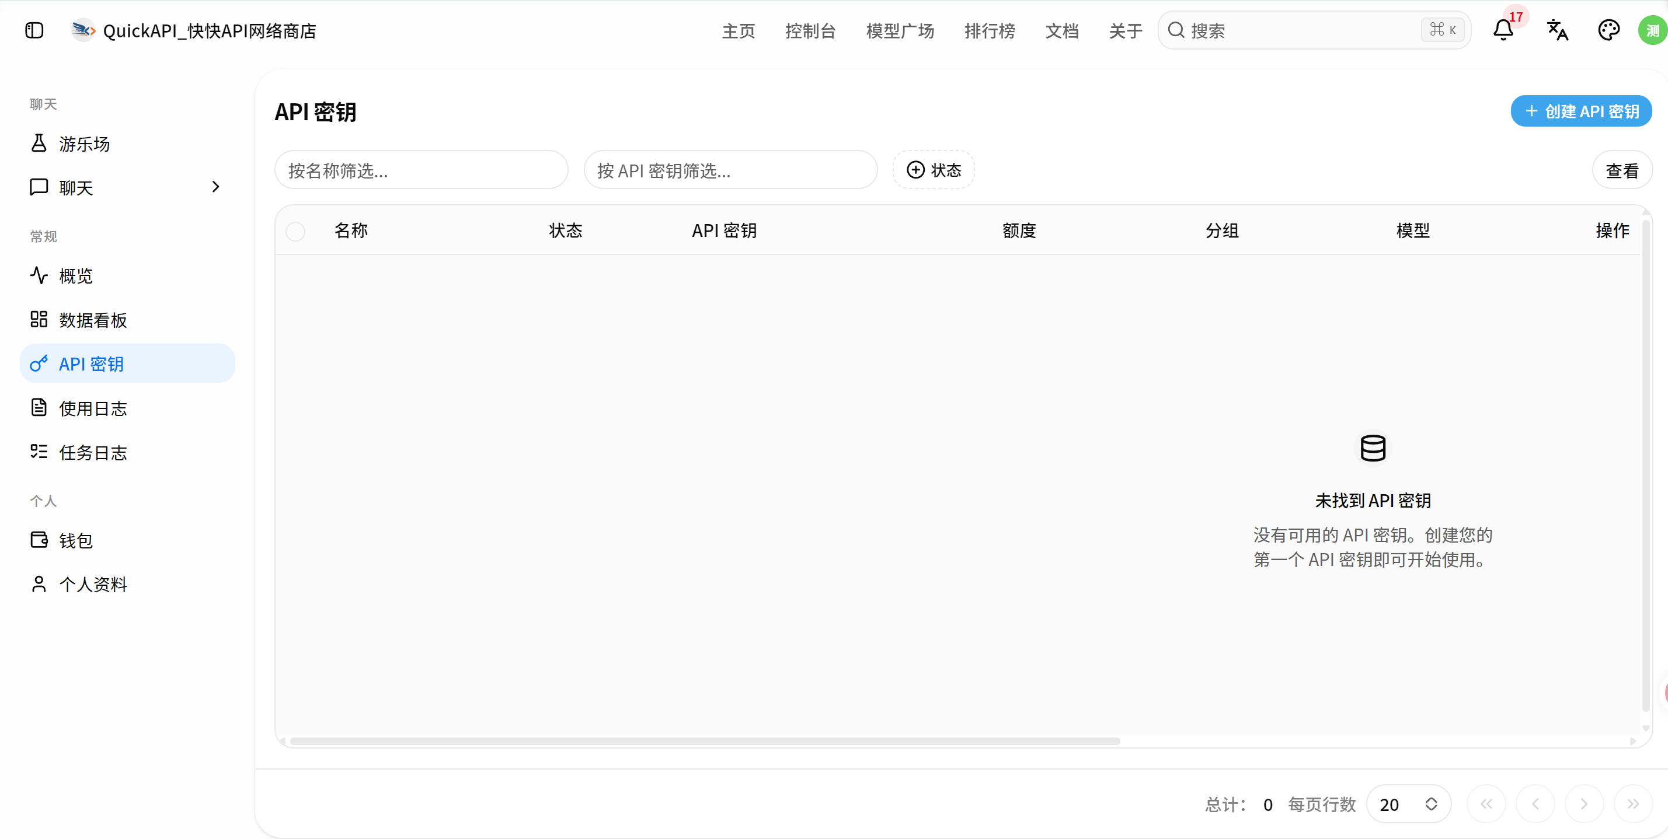This screenshot has width=1668, height=839.
Task: Click the 名称 column header
Action: tap(351, 231)
